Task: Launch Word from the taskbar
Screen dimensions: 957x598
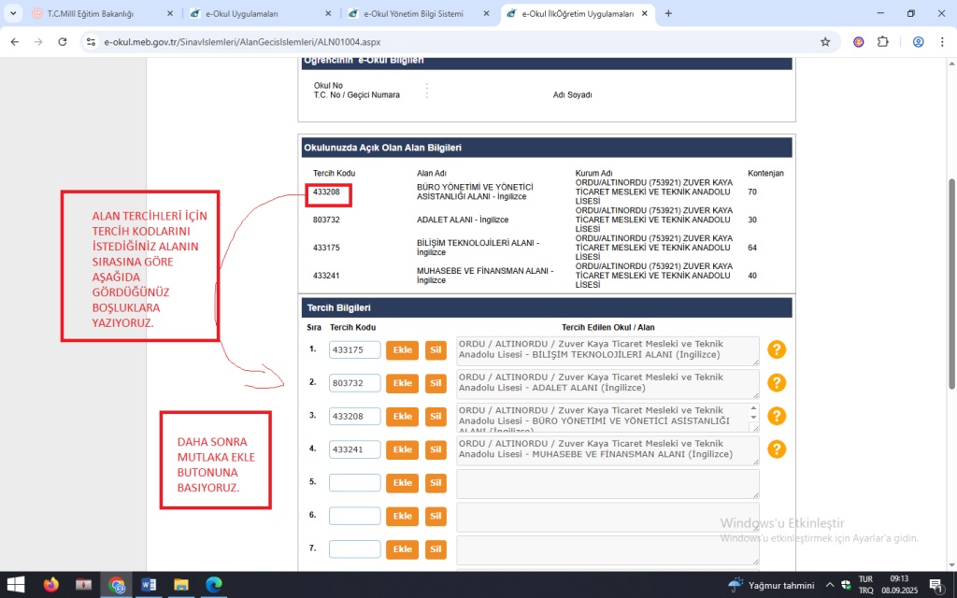Action: coord(148,585)
